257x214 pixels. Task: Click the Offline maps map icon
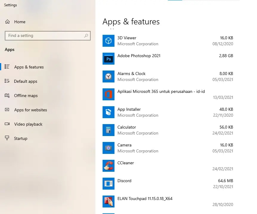click(x=7, y=95)
